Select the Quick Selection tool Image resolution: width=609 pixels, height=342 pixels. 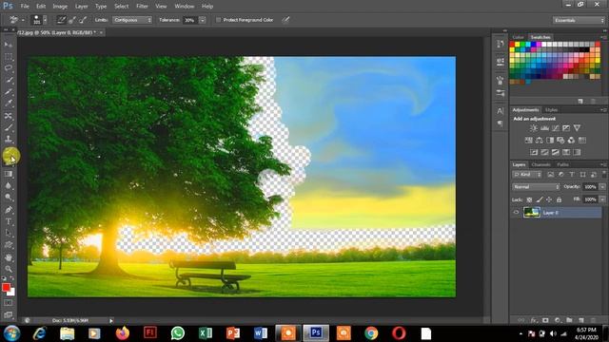tap(9, 80)
